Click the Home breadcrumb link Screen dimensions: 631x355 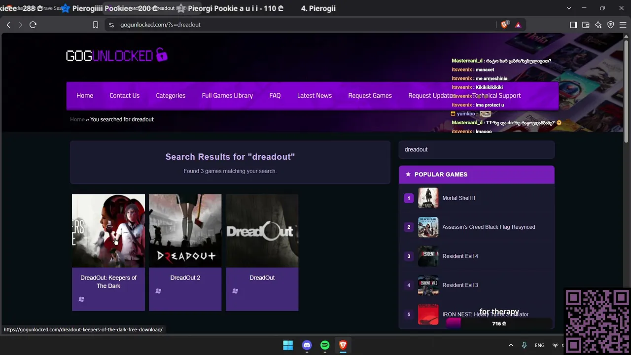pos(77,119)
